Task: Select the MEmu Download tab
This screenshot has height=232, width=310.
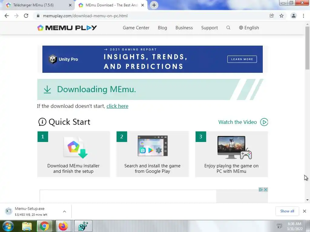Action: click(x=111, y=5)
